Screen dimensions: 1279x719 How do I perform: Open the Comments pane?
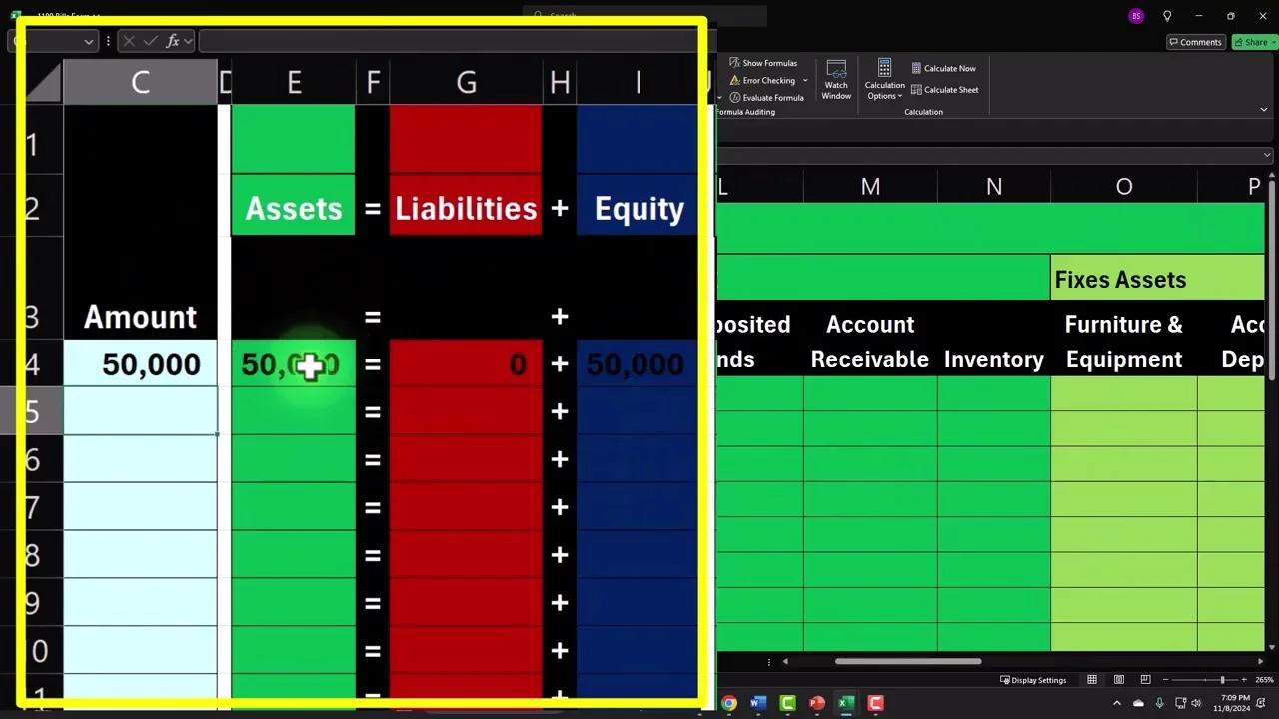click(x=1195, y=41)
